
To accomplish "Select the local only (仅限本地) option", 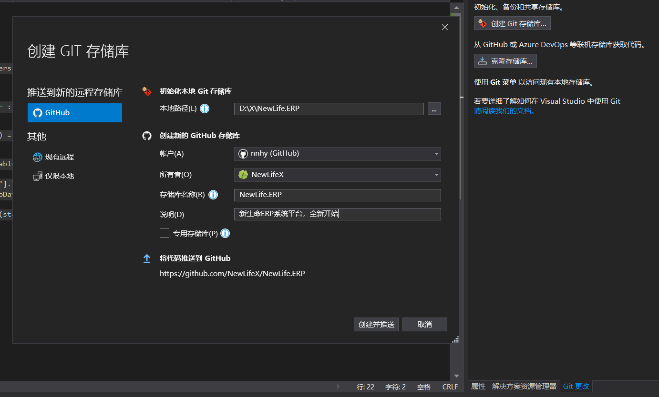I will (53, 176).
